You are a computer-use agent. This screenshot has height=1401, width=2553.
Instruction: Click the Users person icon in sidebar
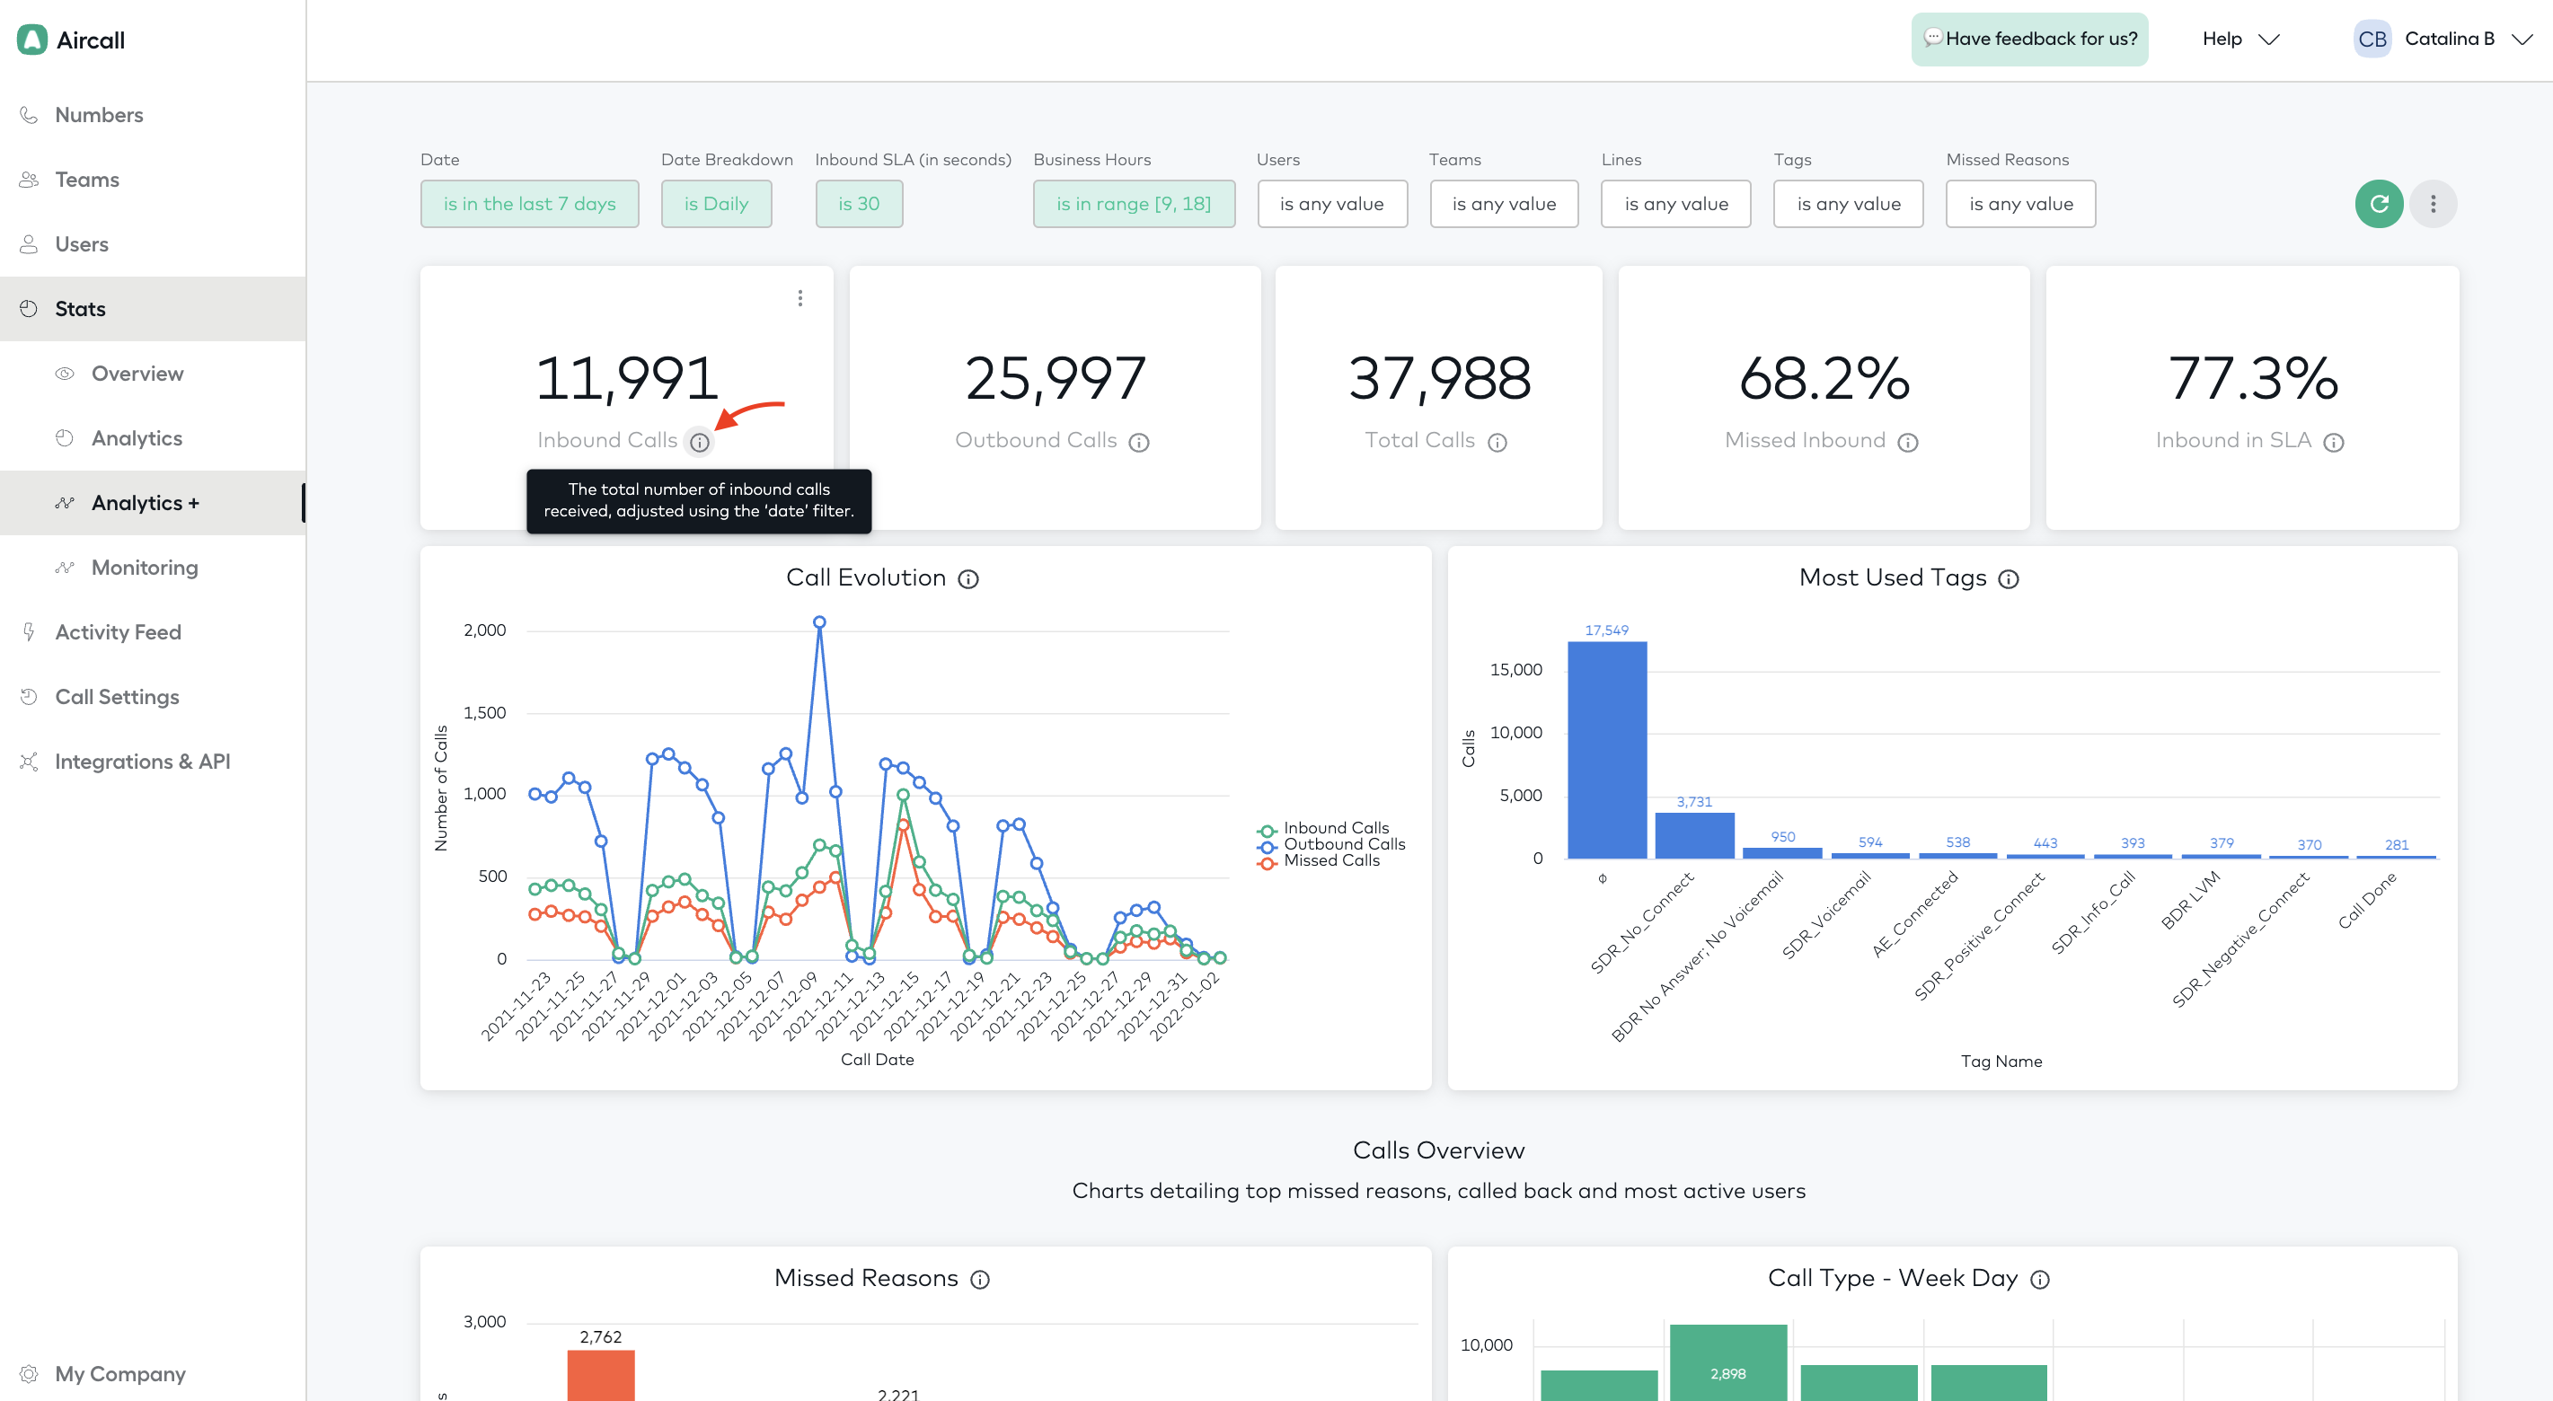pyautogui.click(x=29, y=243)
